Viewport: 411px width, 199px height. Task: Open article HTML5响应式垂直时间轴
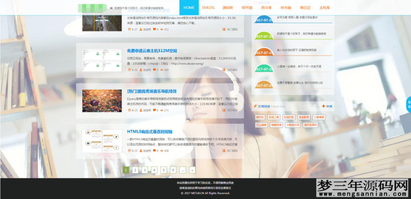pos(150,132)
